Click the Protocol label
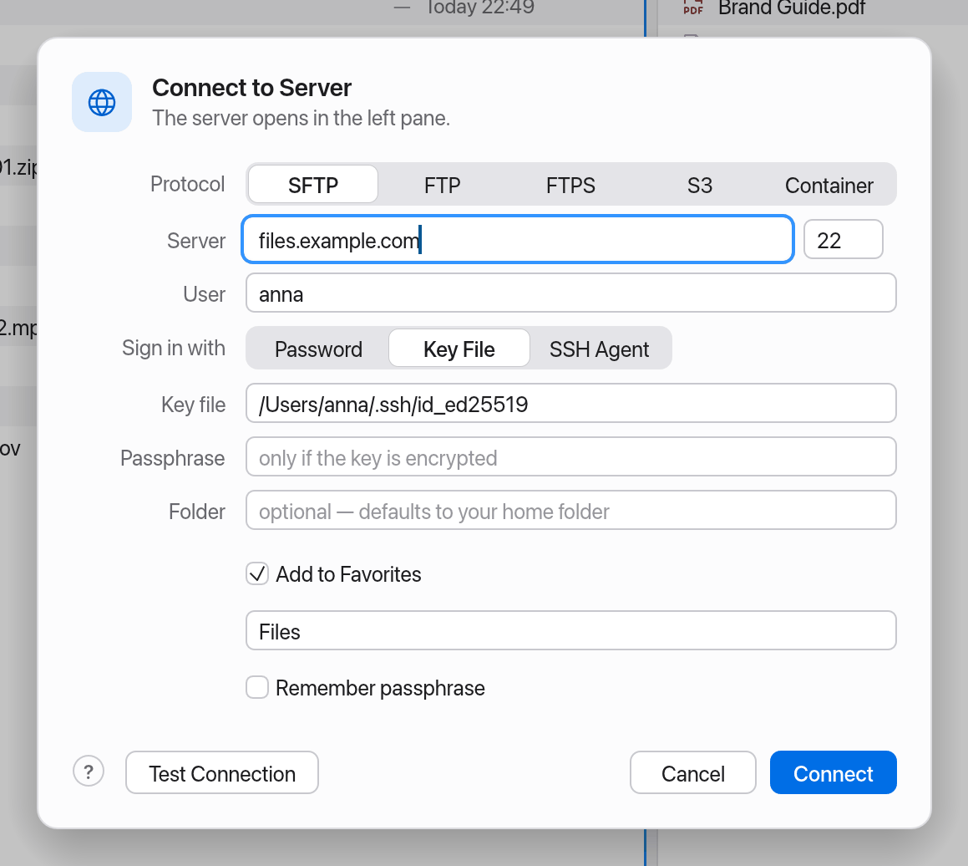The width and height of the screenshot is (968, 866). click(188, 184)
